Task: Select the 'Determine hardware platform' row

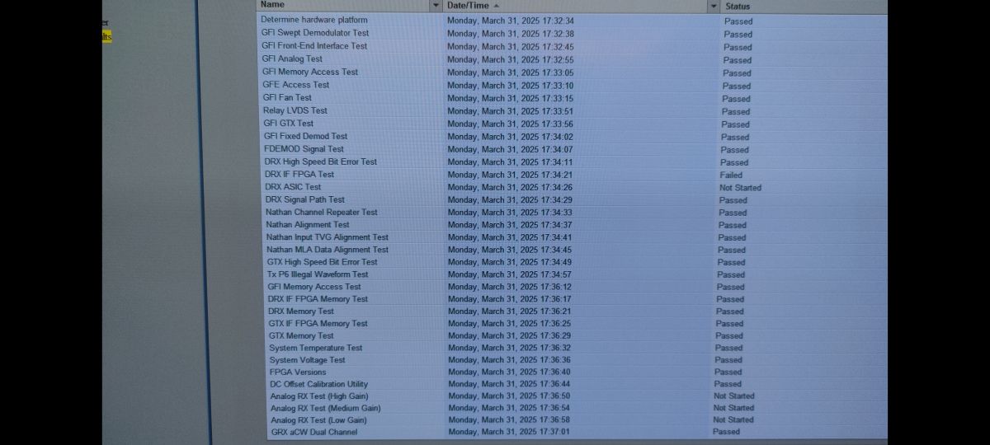Action: click(x=314, y=20)
